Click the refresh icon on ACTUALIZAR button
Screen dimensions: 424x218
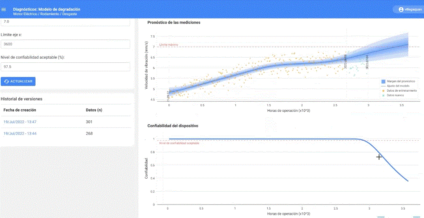(6, 81)
